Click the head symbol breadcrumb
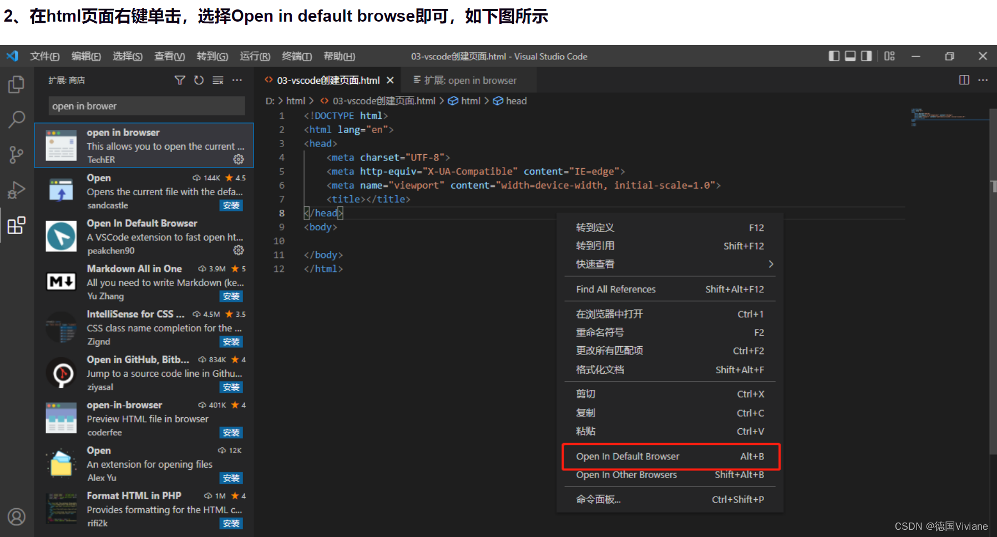The image size is (997, 537). click(510, 101)
